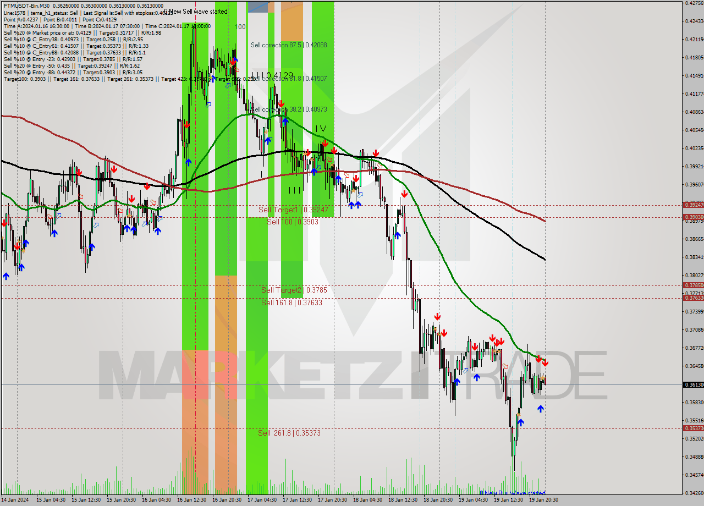Click the '15 Jan 12:30' time axis label
The height and width of the screenshot is (506, 704).
pyautogui.click(x=87, y=500)
